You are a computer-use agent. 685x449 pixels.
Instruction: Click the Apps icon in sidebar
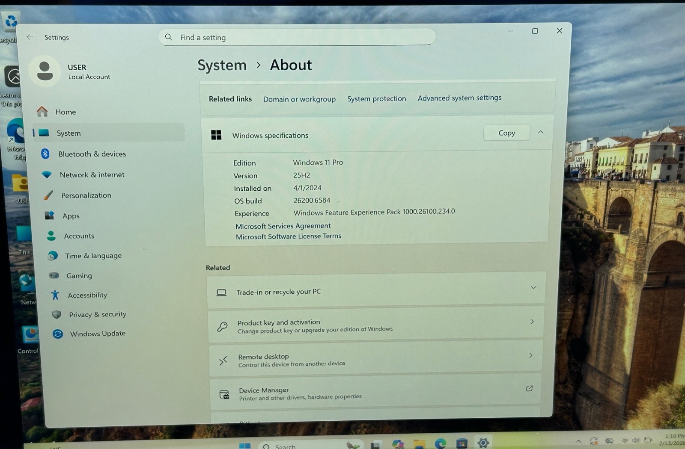point(50,216)
